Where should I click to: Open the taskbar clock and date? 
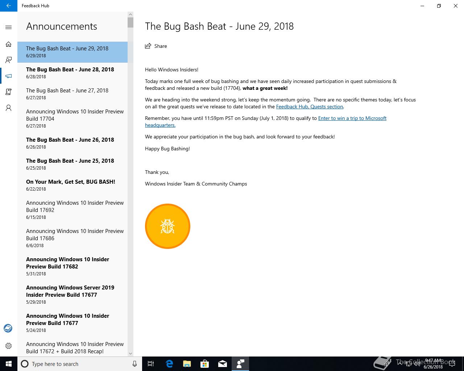[x=433, y=364]
